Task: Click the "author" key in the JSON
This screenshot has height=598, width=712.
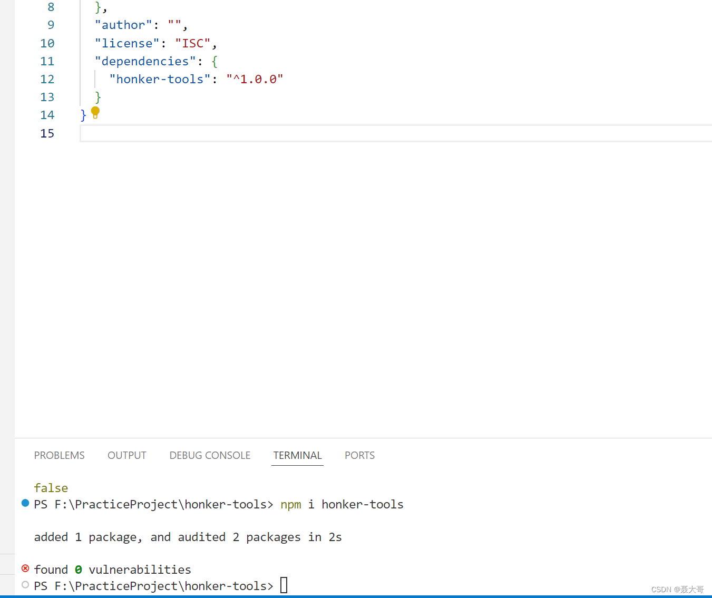Action: pos(123,25)
